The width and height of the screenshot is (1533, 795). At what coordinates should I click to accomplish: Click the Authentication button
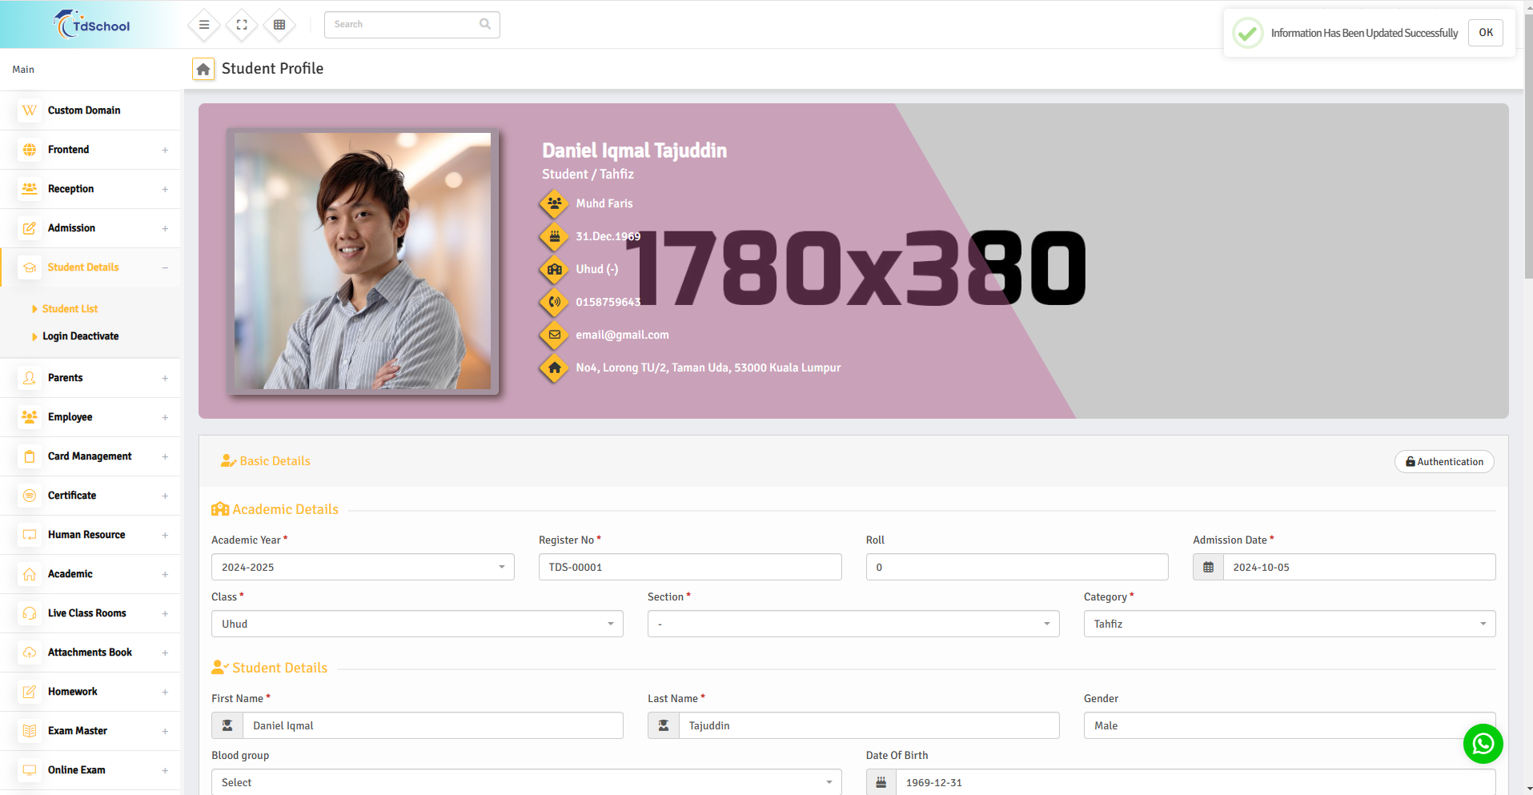click(x=1443, y=462)
